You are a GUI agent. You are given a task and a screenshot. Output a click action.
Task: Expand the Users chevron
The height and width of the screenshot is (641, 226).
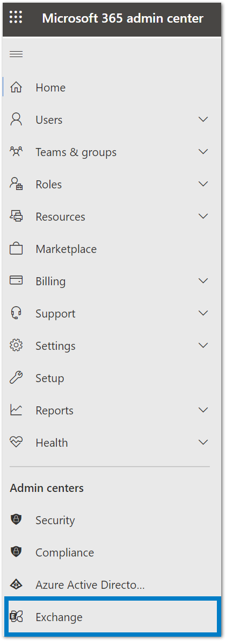(x=203, y=120)
